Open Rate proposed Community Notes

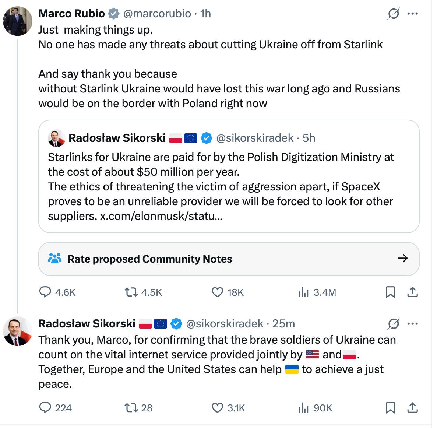[x=229, y=259]
